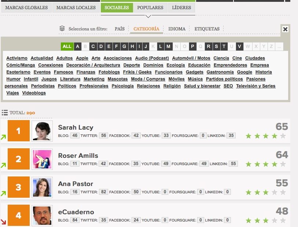Open the Decoración / Arquitectura category
The image size is (298, 227).
(x=93, y=65)
